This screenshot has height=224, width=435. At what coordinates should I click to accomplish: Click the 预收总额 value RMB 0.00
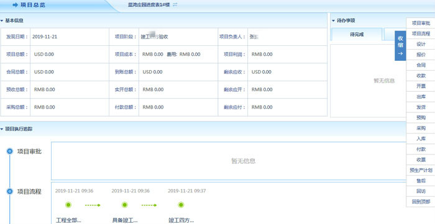pyautogui.click(x=44, y=89)
